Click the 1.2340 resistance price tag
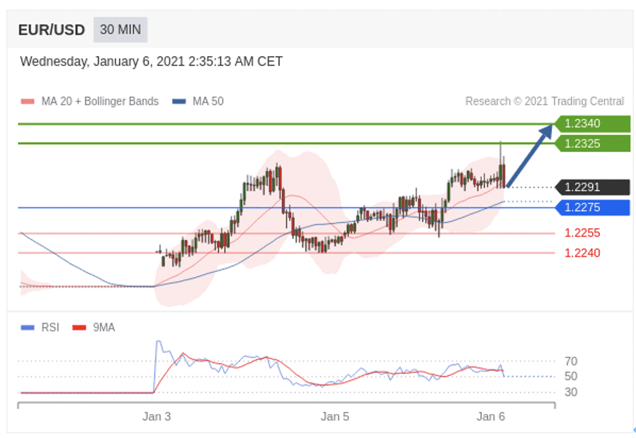 coord(592,123)
